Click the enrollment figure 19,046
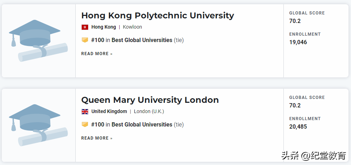Image resolution: width=351 pixels, height=165 pixels. click(x=298, y=42)
